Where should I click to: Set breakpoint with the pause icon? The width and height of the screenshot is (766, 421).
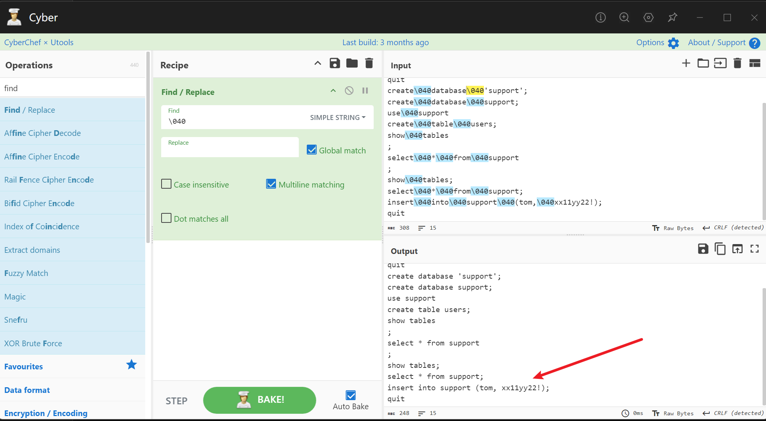coord(365,91)
